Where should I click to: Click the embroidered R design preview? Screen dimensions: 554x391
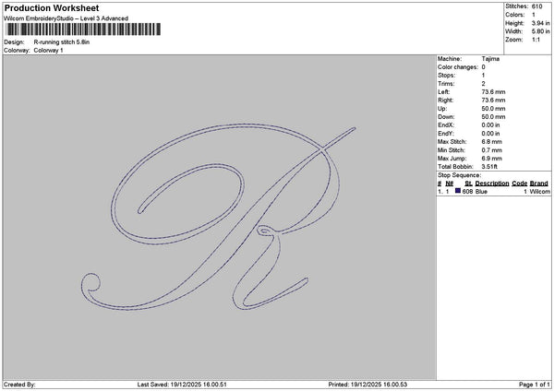click(x=218, y=217)
